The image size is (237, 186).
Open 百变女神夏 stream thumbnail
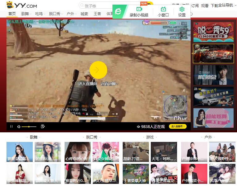(106, 152)
